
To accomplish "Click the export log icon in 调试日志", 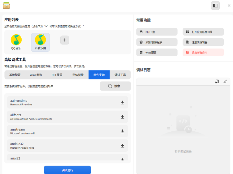I will [217, 81].
